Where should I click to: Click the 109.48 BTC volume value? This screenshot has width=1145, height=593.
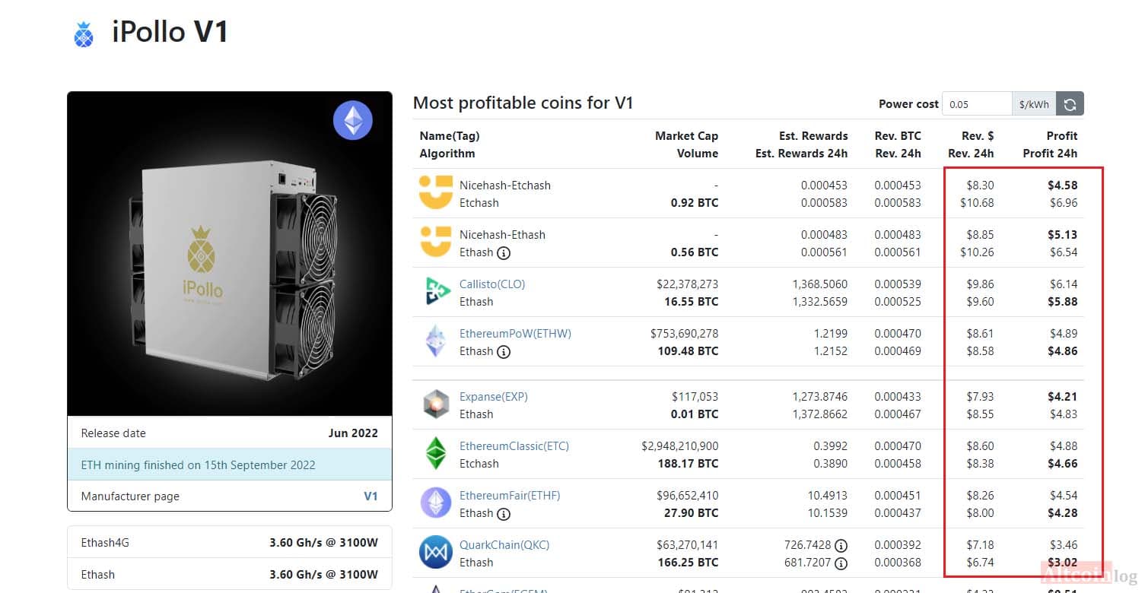point(686,351)
